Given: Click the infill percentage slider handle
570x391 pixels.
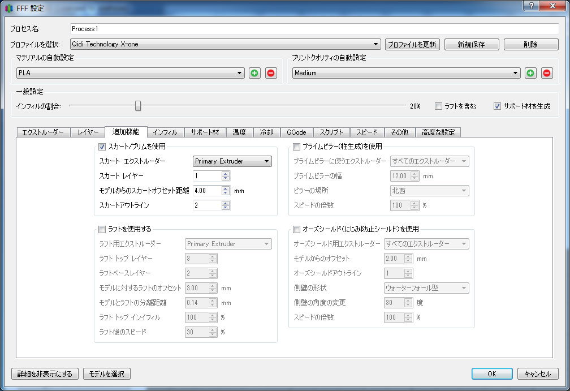Looking at the screenshot, I should (137, 106).
